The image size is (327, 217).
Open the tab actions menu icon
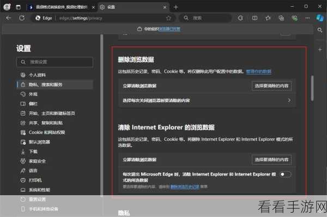click(x=19, y=7)
